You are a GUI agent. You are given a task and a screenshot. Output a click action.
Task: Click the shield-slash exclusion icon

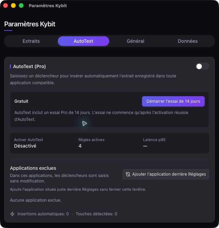(128, 174)
